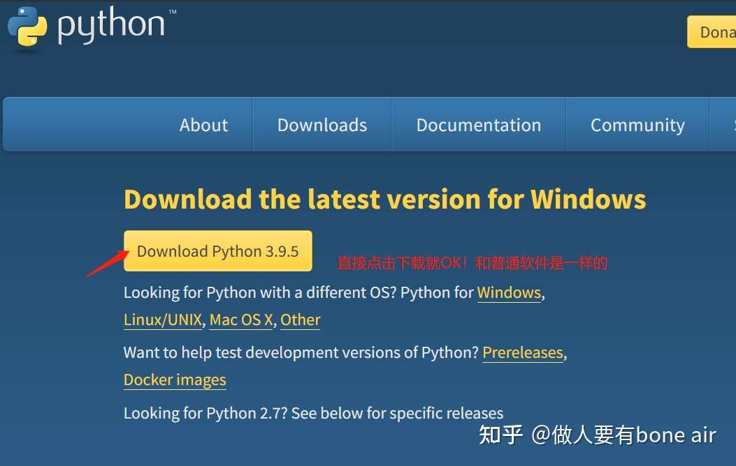Click 'Download the latest version for Windows' heading
The width and height of the screenshot is (736, 466).
coord(385,199)
